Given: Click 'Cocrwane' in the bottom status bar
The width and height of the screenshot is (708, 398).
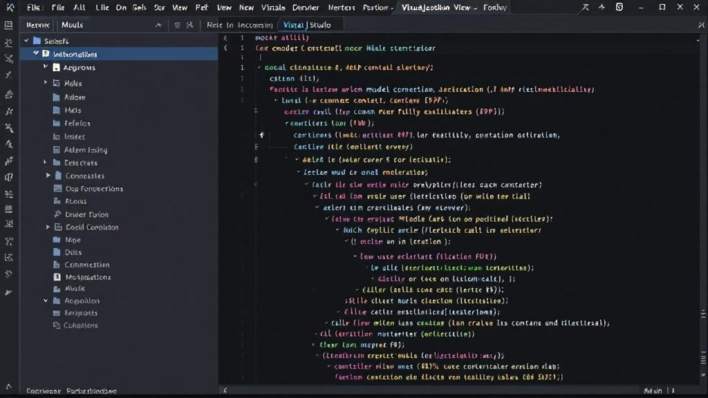Looking at the screenshot, I should point(44,391).
